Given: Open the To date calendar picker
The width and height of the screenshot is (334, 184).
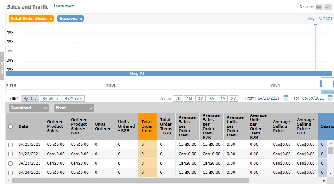Looking at the screenshot, I should click(330, 98).
